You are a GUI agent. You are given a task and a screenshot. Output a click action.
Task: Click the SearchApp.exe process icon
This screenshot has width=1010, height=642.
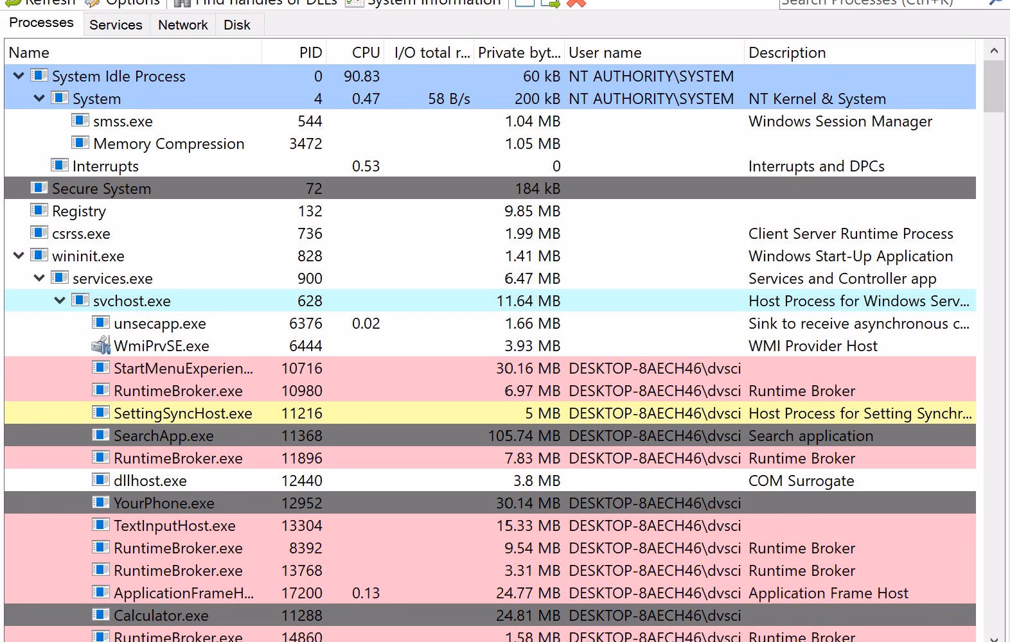click(x=101, y=435)
